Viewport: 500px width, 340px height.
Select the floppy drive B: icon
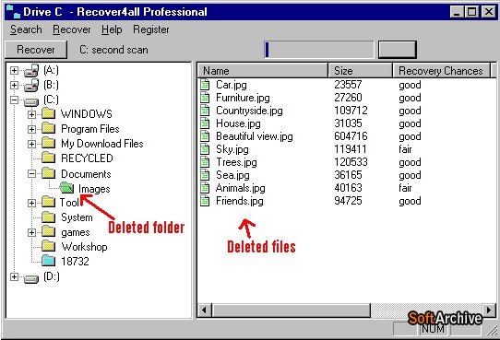click(31, 86)
